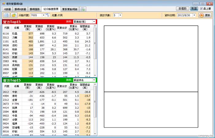Select buyer row with code 3625
This screenshot has height=138, width=215.
(x=46, y=57)
